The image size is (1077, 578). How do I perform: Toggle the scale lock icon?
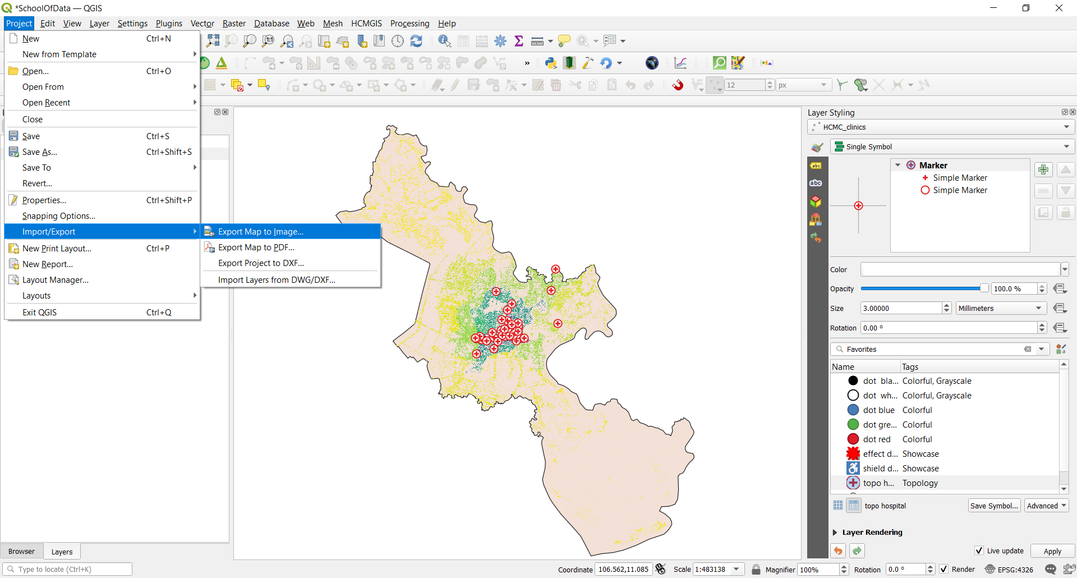756,569
